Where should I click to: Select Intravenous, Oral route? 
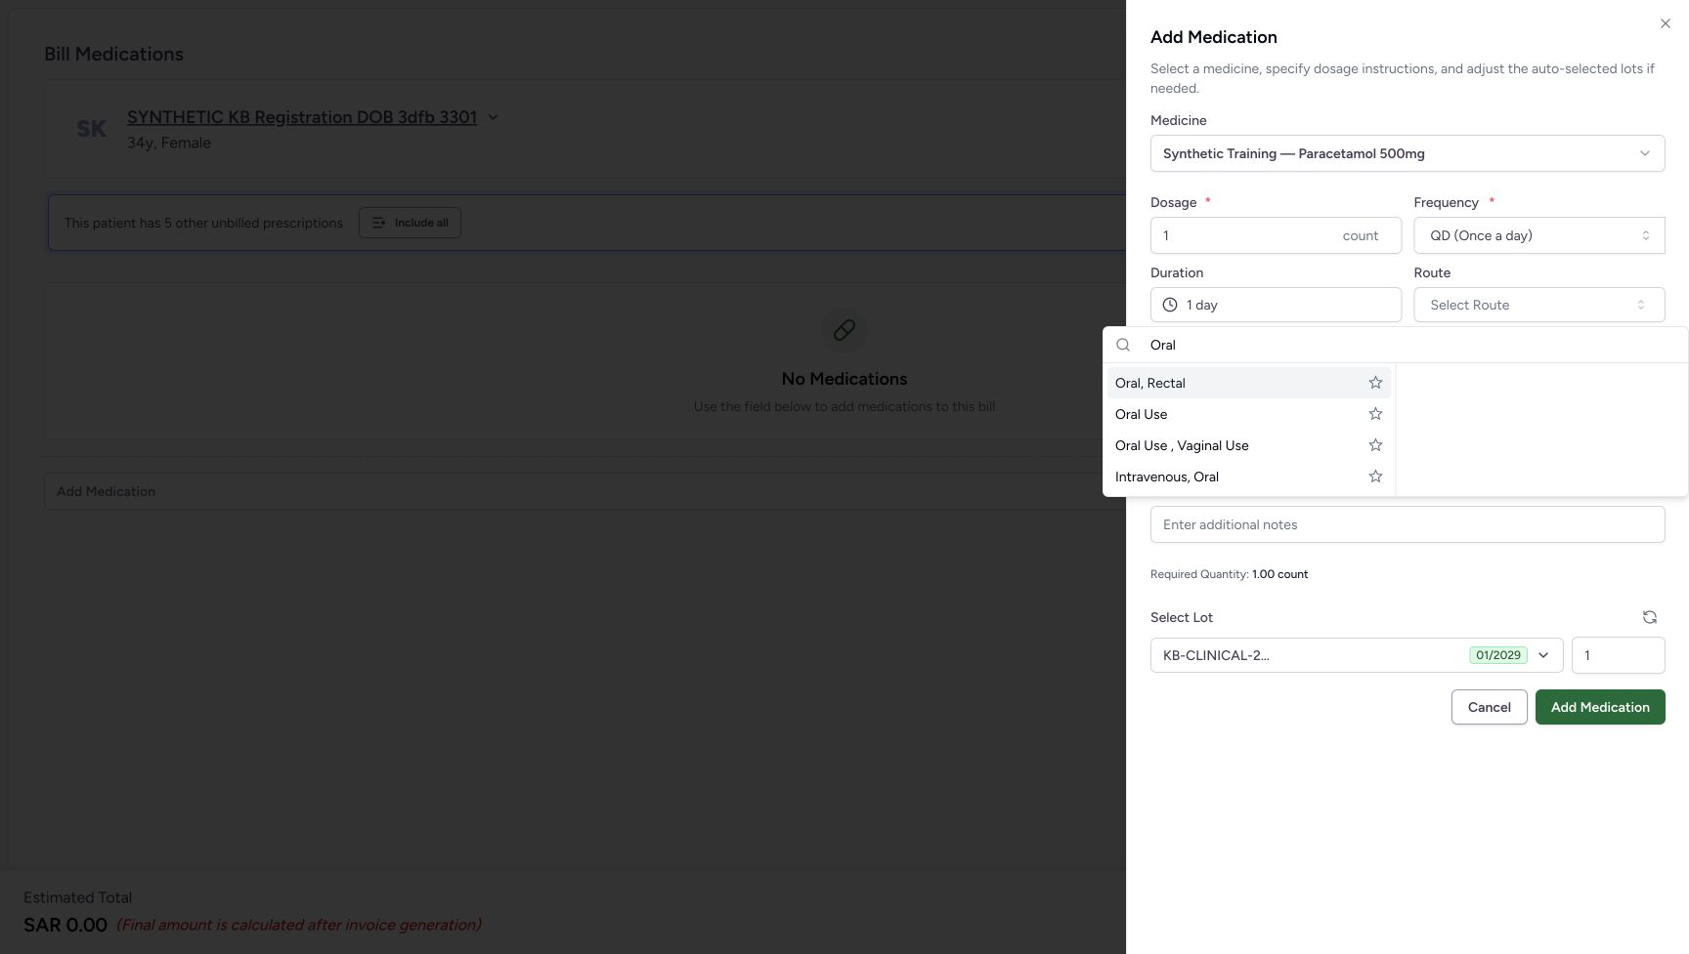coord(1248,477)
